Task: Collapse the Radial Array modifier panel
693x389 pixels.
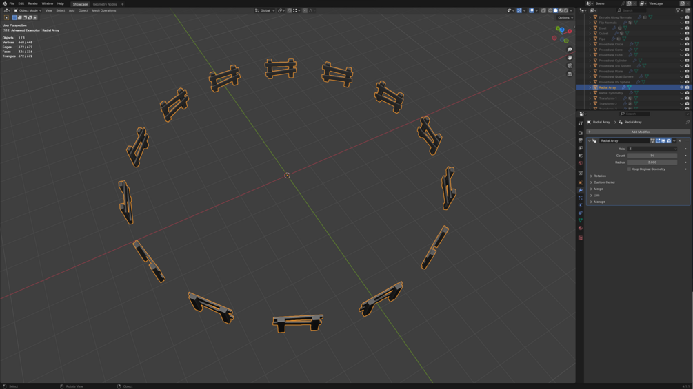Action: (x=589, y=140)
